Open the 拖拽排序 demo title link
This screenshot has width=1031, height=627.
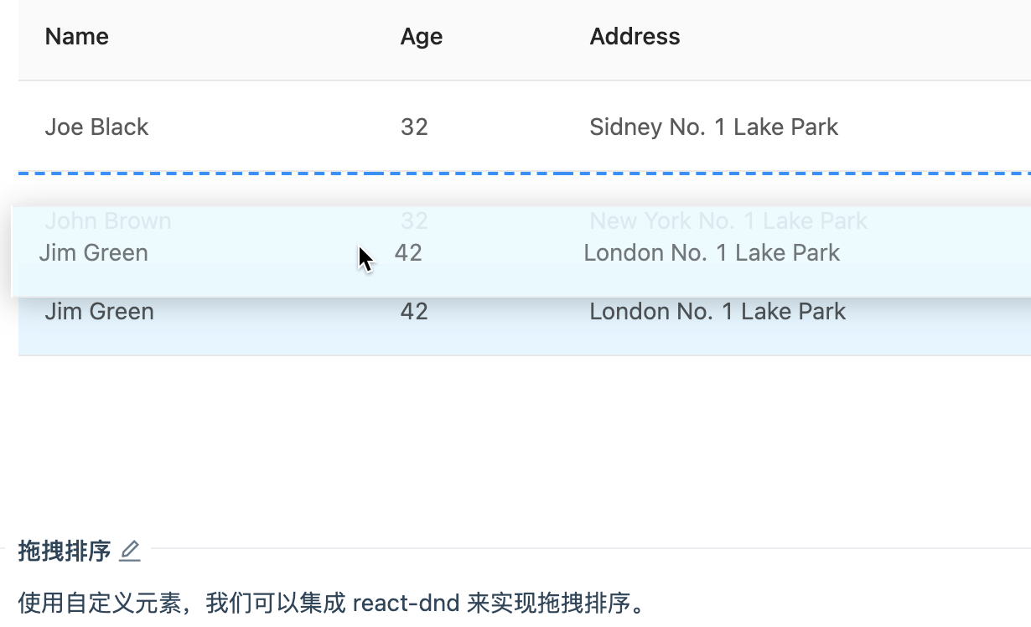(65, 551)
